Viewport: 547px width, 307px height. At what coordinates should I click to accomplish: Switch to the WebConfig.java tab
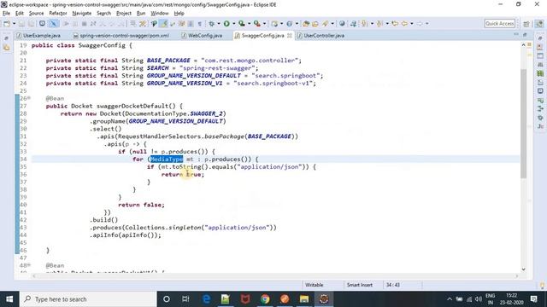pos(202,36)
